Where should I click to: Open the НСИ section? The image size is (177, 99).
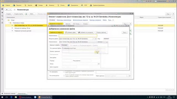click(84, 5)
